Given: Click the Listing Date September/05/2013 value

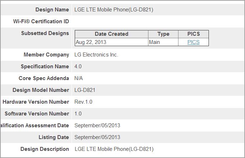Looking at the screenshot, I should tap(97, 137).
